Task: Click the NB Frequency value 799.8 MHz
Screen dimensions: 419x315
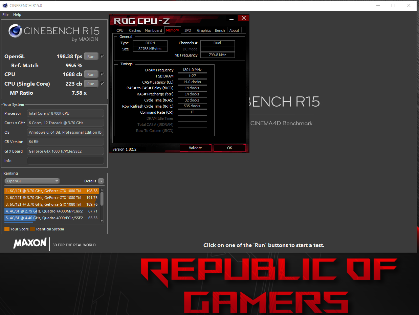Action: [x=217, y=55]
